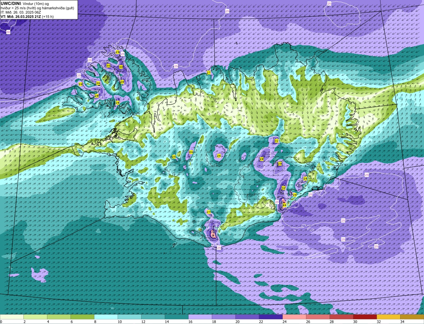Click the legend tick label '8'
This screenshot has height=324, width=424.
click(x=95, y=322)
